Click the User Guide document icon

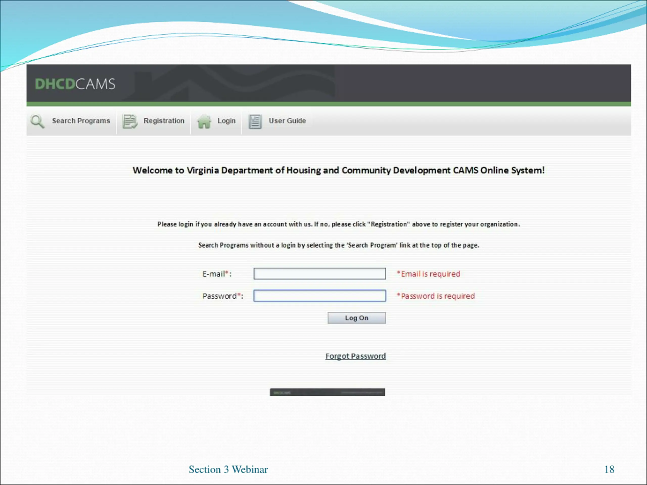click(255, 121)
